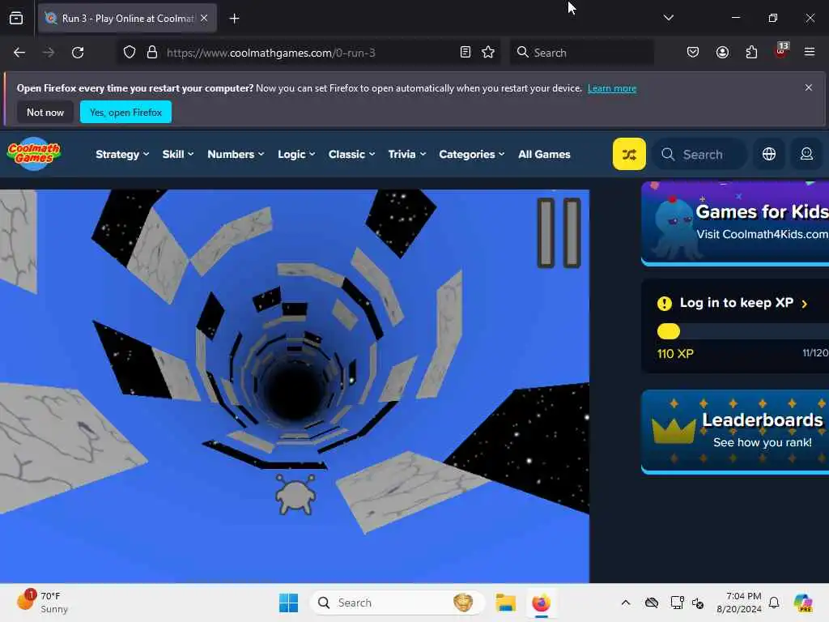Go back to previous page
Screen dimensions: 829x622
coord(19,53)
